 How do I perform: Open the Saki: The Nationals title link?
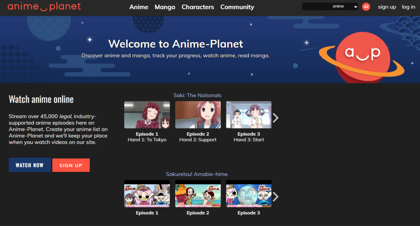(x=197, y=95)
